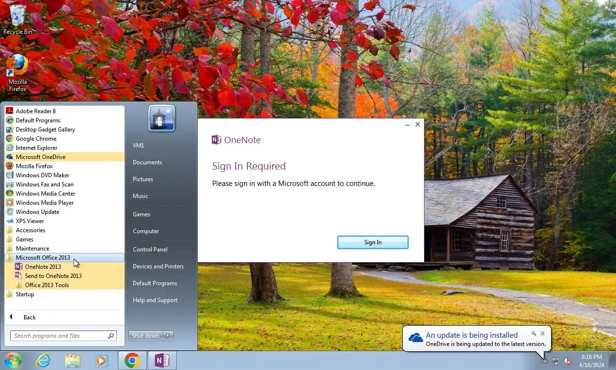616x370 pixels.
Task: Expand the Accessories folder
Action: click(x=64, y=230)
